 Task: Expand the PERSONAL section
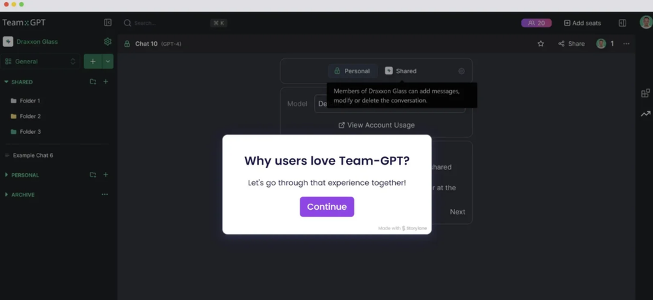7,175
